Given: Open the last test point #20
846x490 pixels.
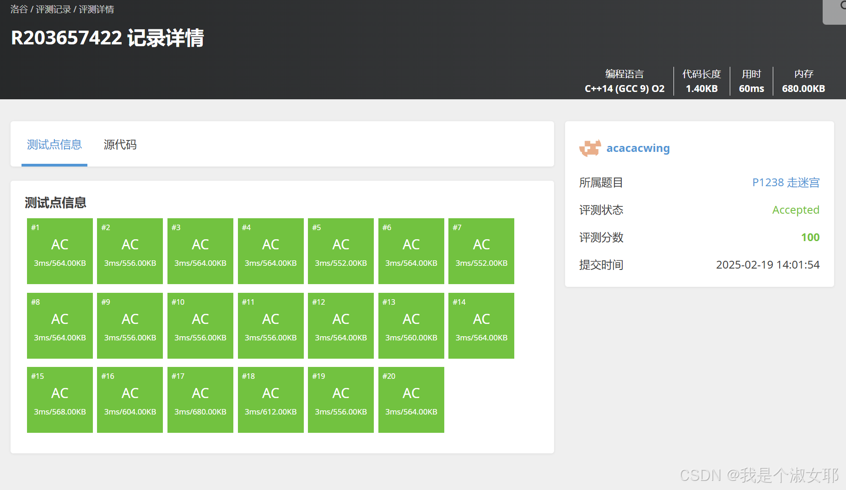Looking at the screenshot, I should 411,399.
